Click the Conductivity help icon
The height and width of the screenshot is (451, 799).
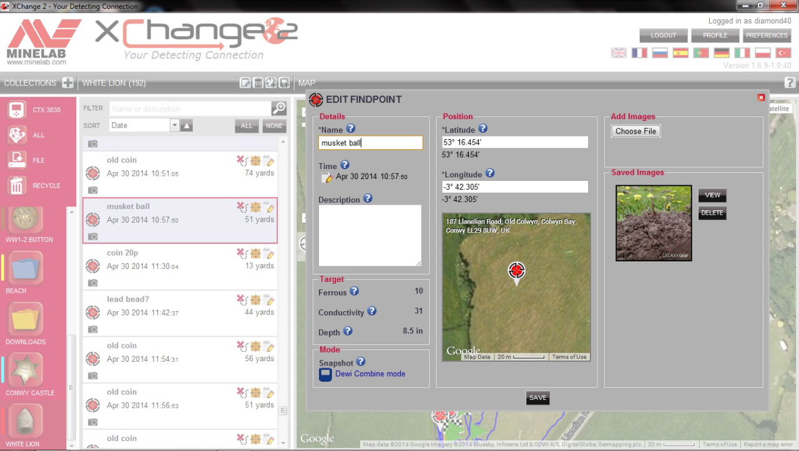[371, 311]
